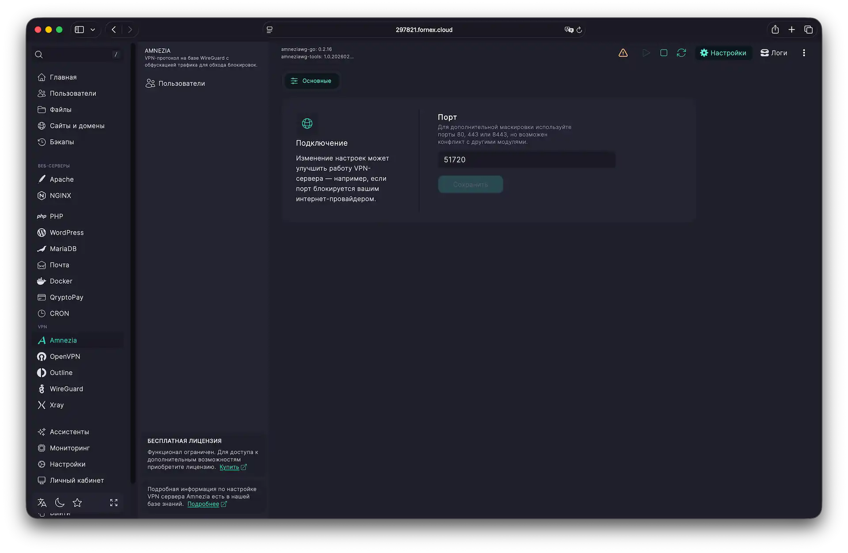
Task: Open the three-dot more options menu
Action: 804,53
